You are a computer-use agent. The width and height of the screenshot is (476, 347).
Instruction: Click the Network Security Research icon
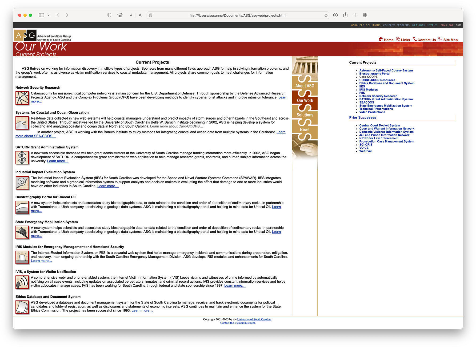[x=22, y=98]
